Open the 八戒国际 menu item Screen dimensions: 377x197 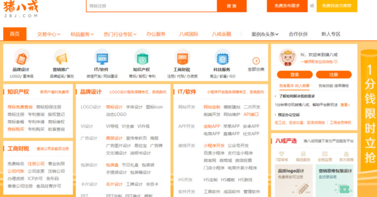[188, 34]
